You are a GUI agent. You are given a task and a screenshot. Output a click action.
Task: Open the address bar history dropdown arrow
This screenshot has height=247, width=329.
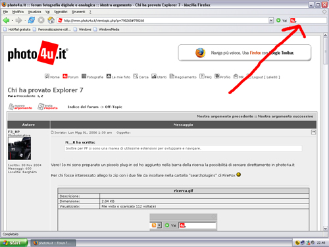[x=271, y=20]
